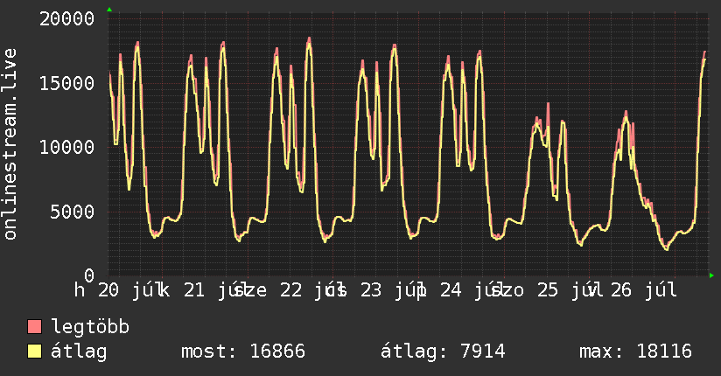Image resolution: width=721 pixels, height=376 pixels.
Task: Click the 20 júl date label
Action: click(x=127, y=290)
